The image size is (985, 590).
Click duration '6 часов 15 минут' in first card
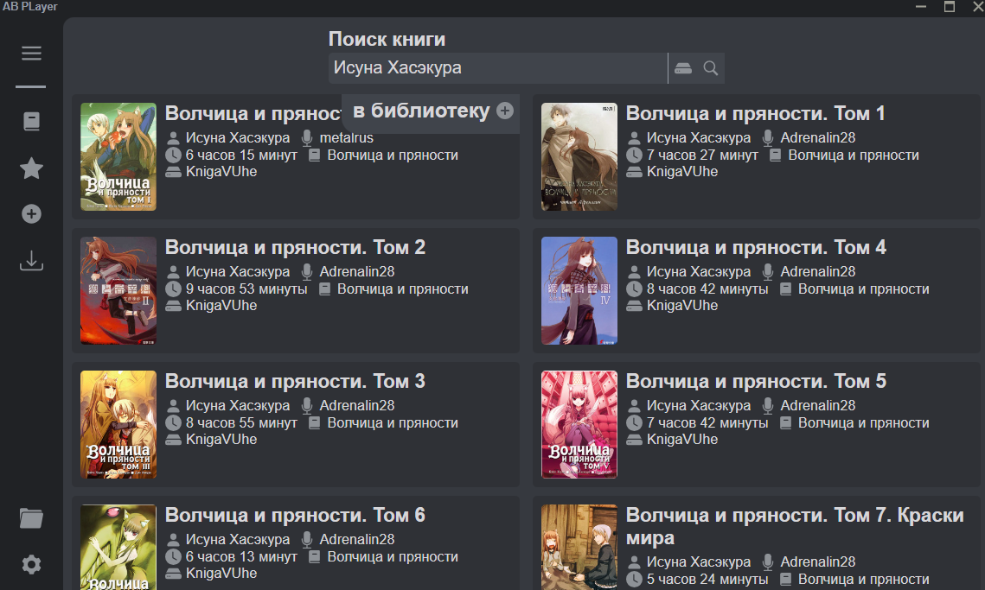pos(241,155)
